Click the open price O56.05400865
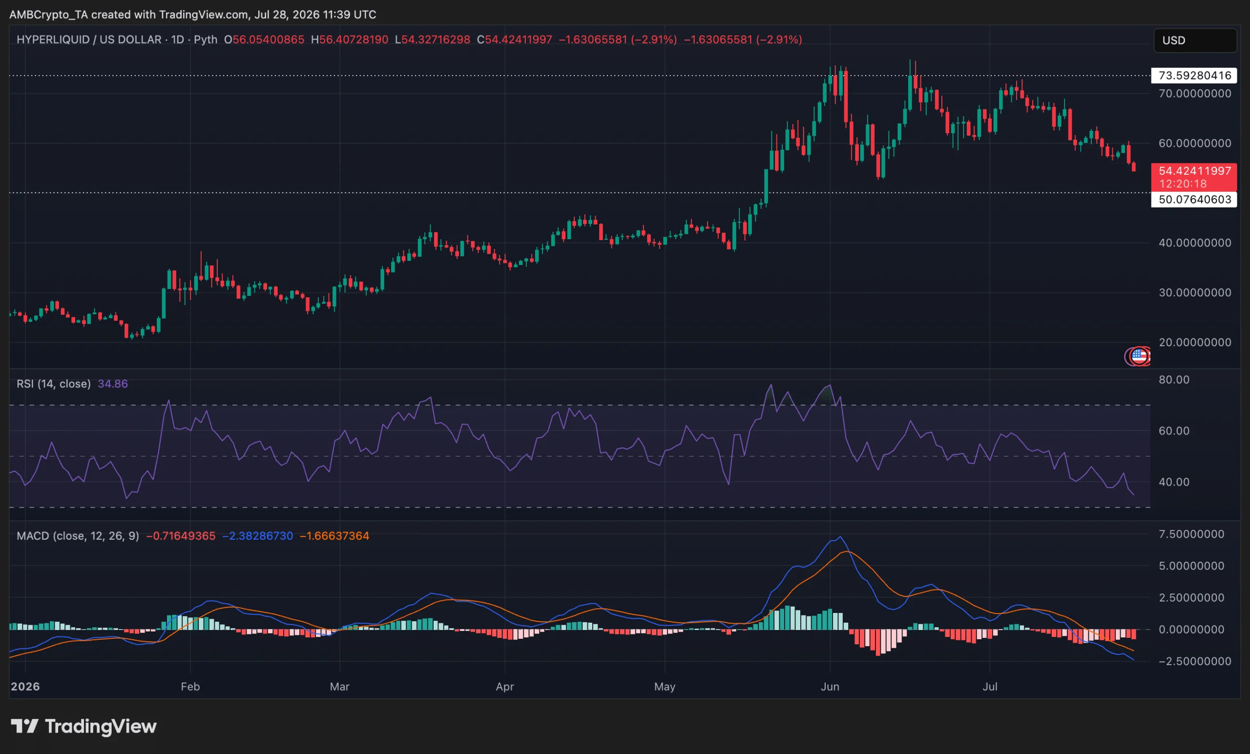 pos(264,40)
